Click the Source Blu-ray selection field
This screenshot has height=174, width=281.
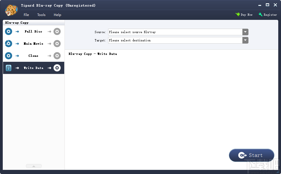pyautogui.click(x=175, y=32)
